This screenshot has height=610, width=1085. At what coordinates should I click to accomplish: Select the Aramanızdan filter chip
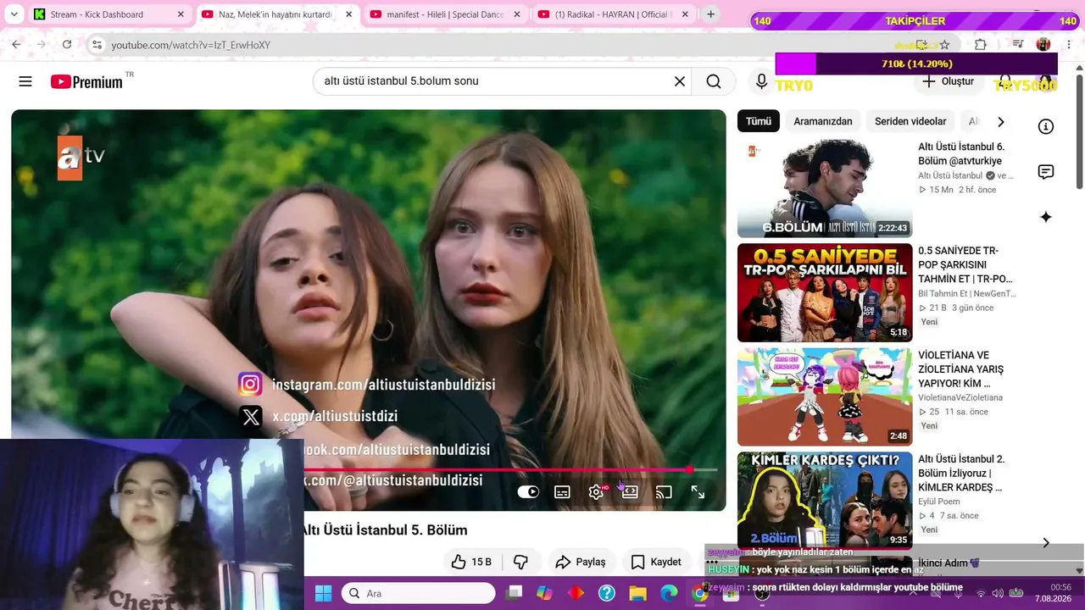click(x=823, y=121)
